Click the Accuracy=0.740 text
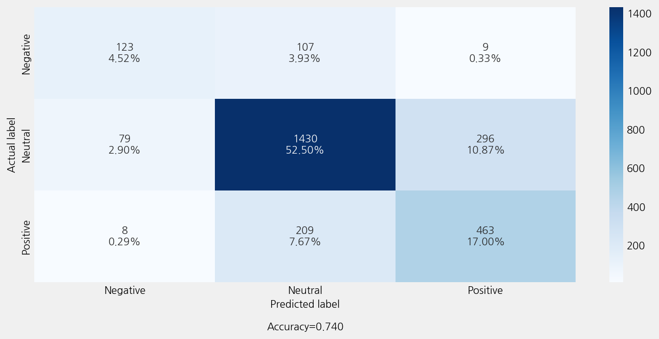The image size is (659, 339). coord(305,327)
